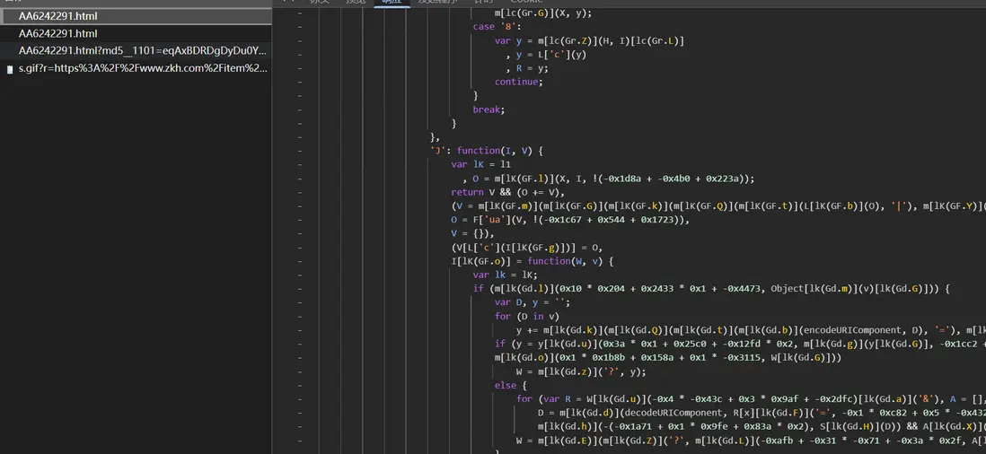Switch to the 预览 (Preview) tab
Viewport: 986px width, 454px height.
point(356,3)
